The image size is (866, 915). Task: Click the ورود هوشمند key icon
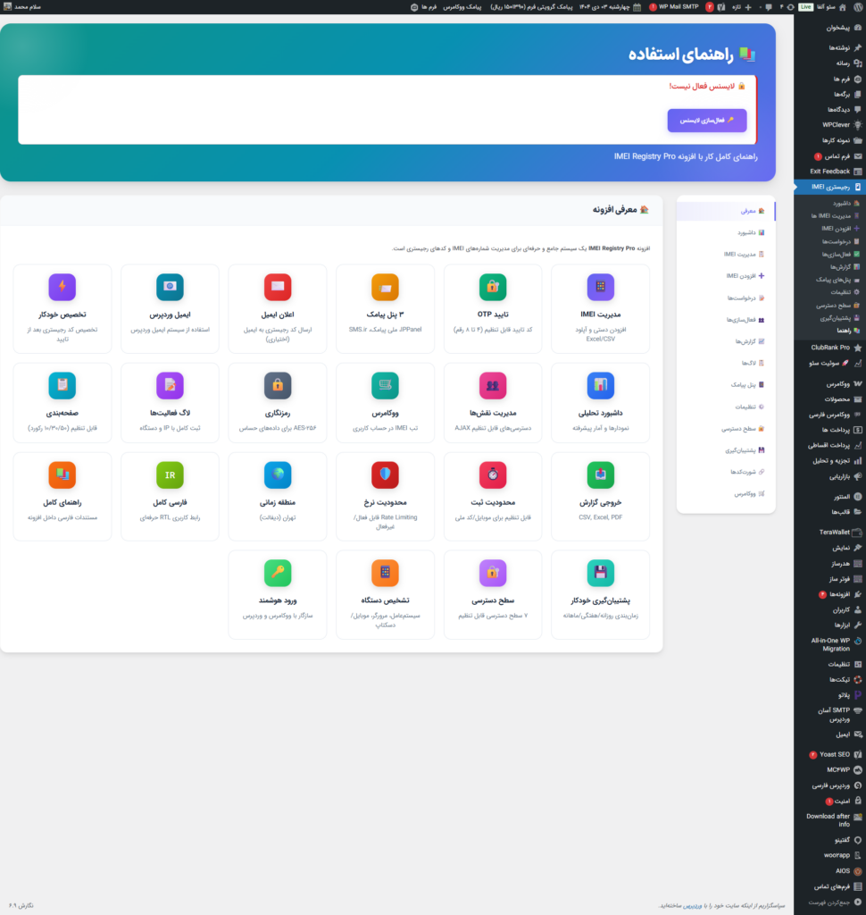pyautogui.click(x=278, y=573)
